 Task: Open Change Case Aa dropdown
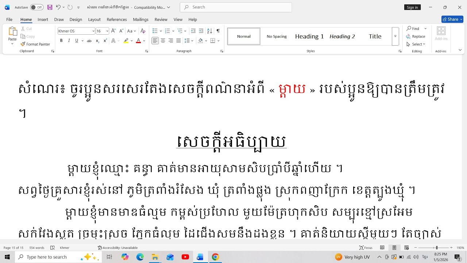(x=132, y=31)
